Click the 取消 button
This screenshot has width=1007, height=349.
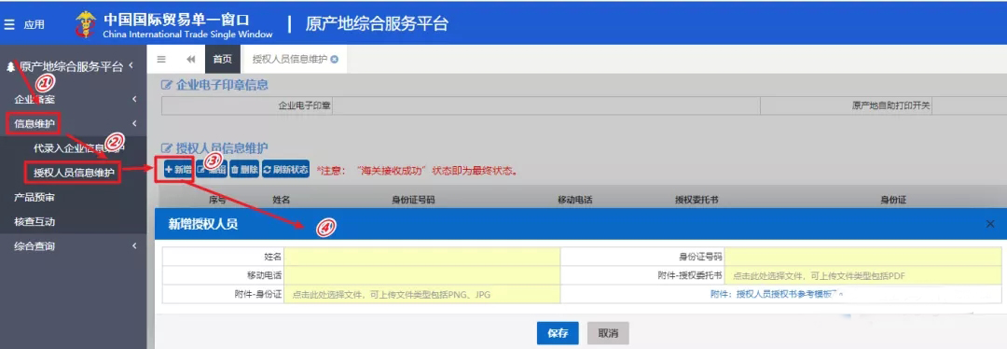pyautogui.click(x=608, y=333)
